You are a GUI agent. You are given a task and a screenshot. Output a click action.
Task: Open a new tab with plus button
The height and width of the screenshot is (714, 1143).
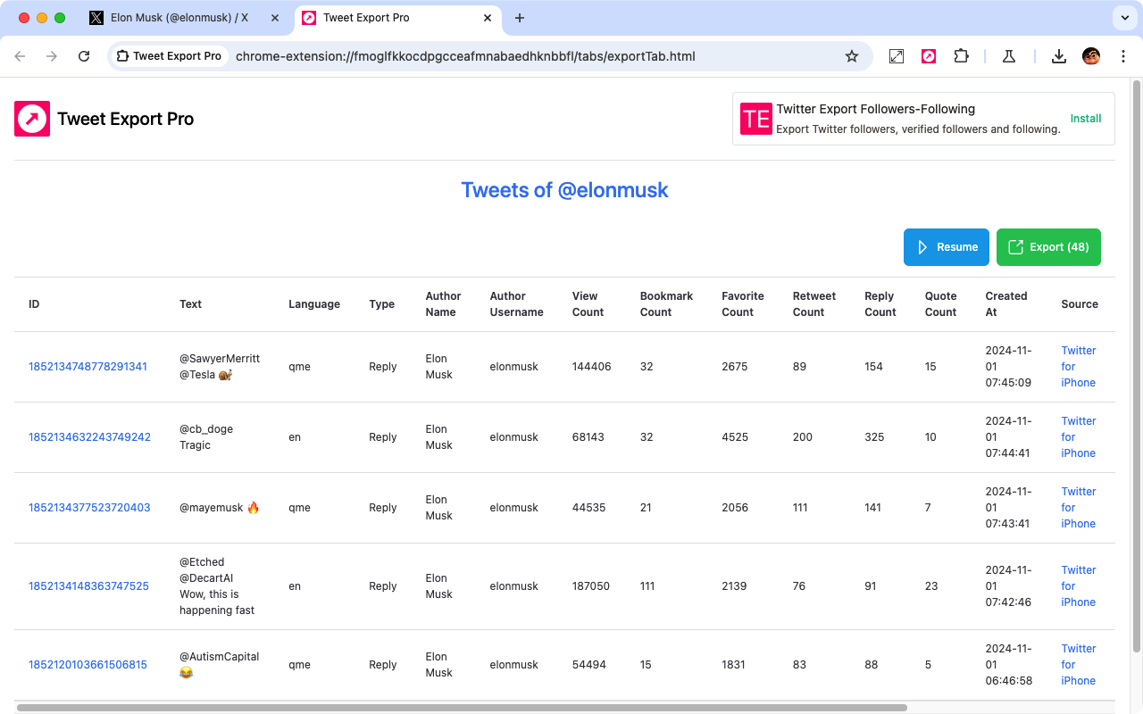pos(520,18)
